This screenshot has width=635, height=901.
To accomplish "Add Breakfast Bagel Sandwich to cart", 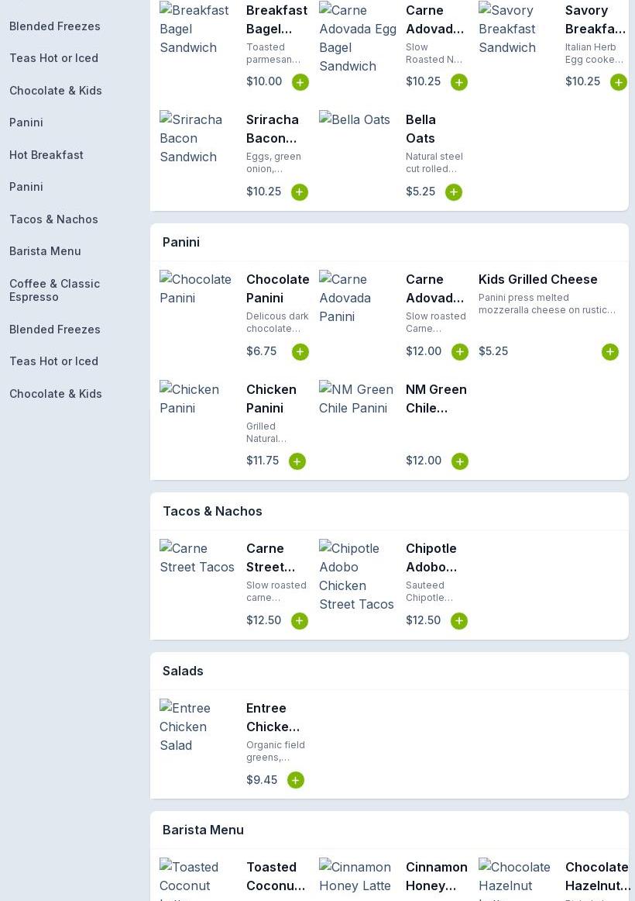I will click(x=300, y=82).
